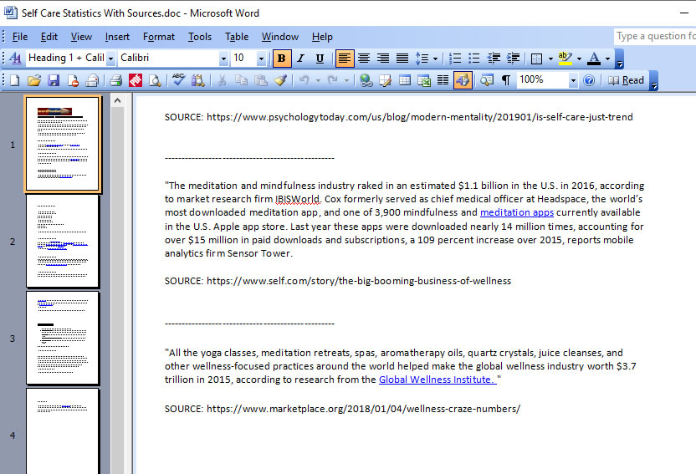
Task: Click the Copy icon
Action: pyautogui.click(x=241, y=80)
